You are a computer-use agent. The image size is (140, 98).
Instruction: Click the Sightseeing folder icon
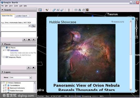tap(8, 50)
